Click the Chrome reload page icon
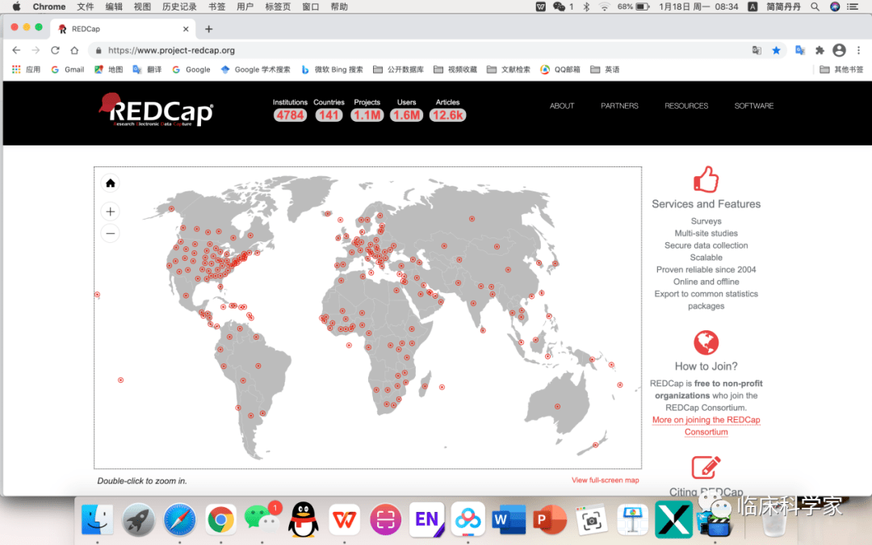 55,50
